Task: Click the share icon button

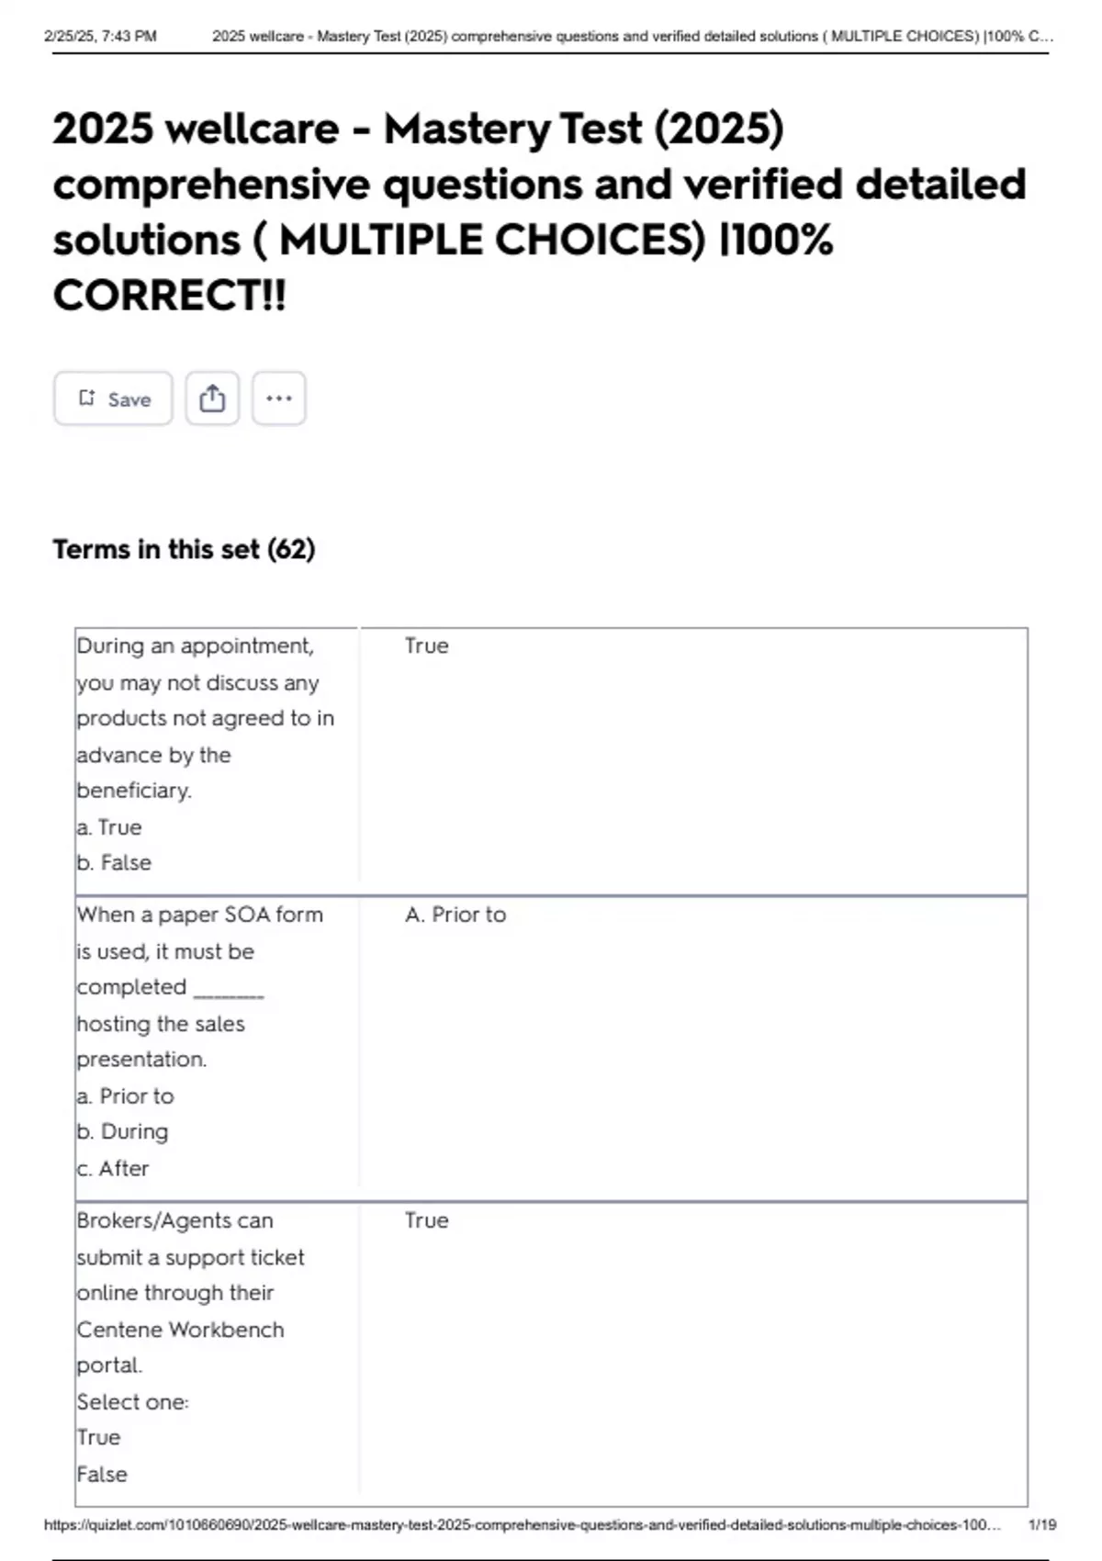Action: coord(212,399)
